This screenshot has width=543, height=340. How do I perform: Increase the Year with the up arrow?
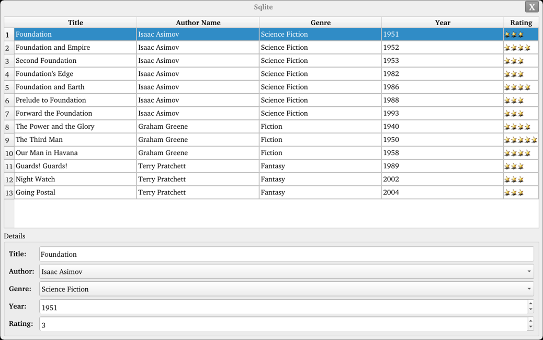click(x=530, y=303)
